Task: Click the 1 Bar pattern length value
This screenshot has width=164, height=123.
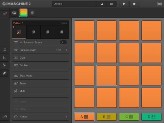Action: pos(58,50)
